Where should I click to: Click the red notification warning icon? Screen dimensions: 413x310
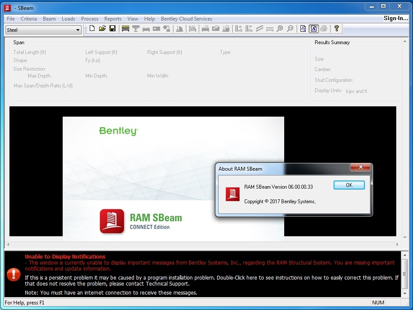(x=13, y=274)
